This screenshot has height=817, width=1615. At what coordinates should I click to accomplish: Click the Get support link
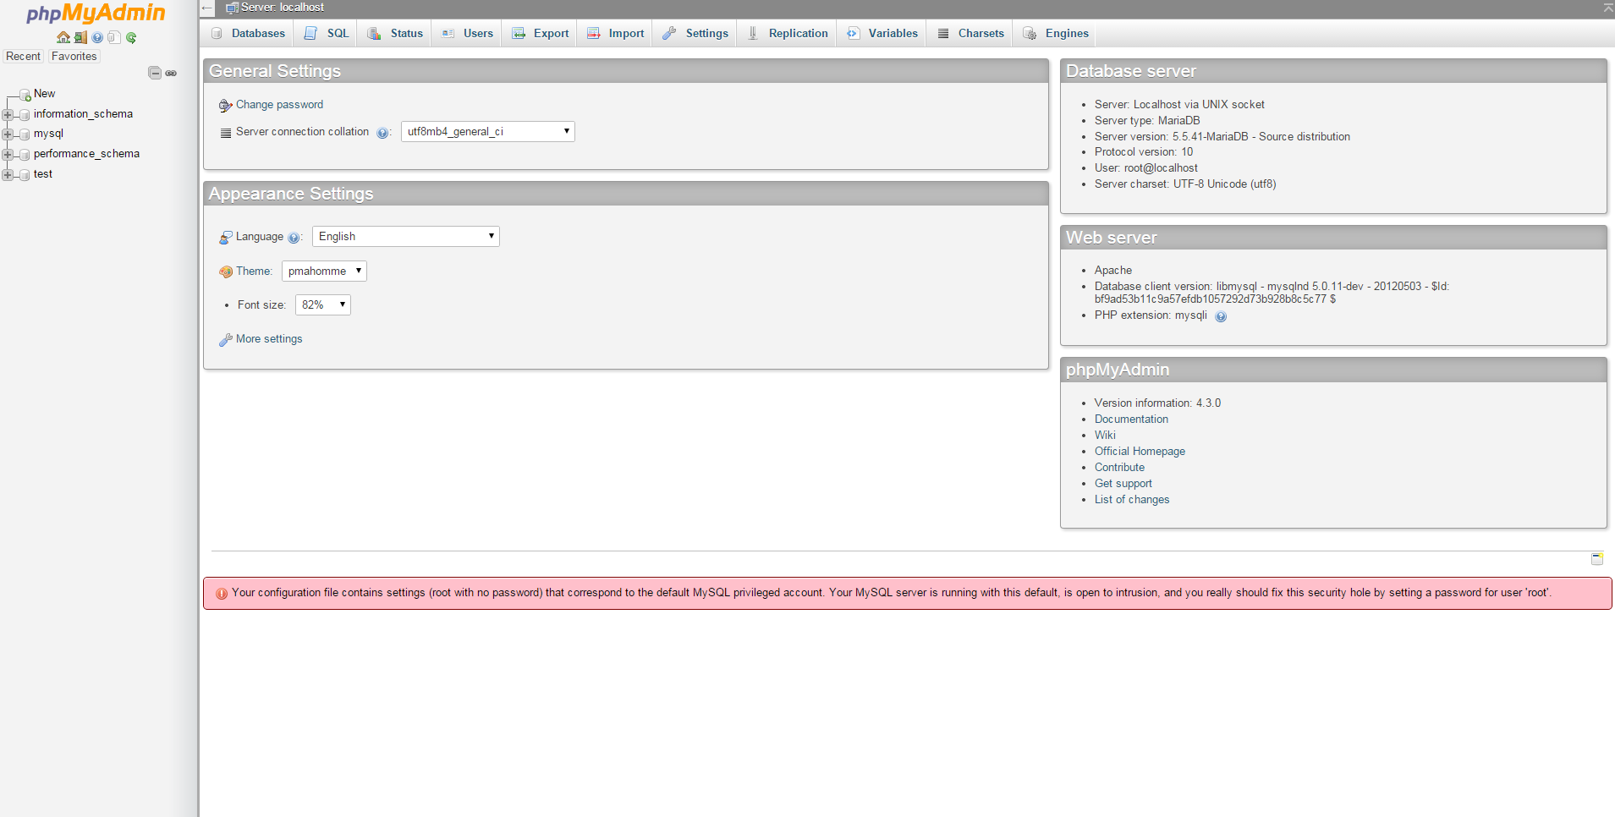click(1123, 483)
